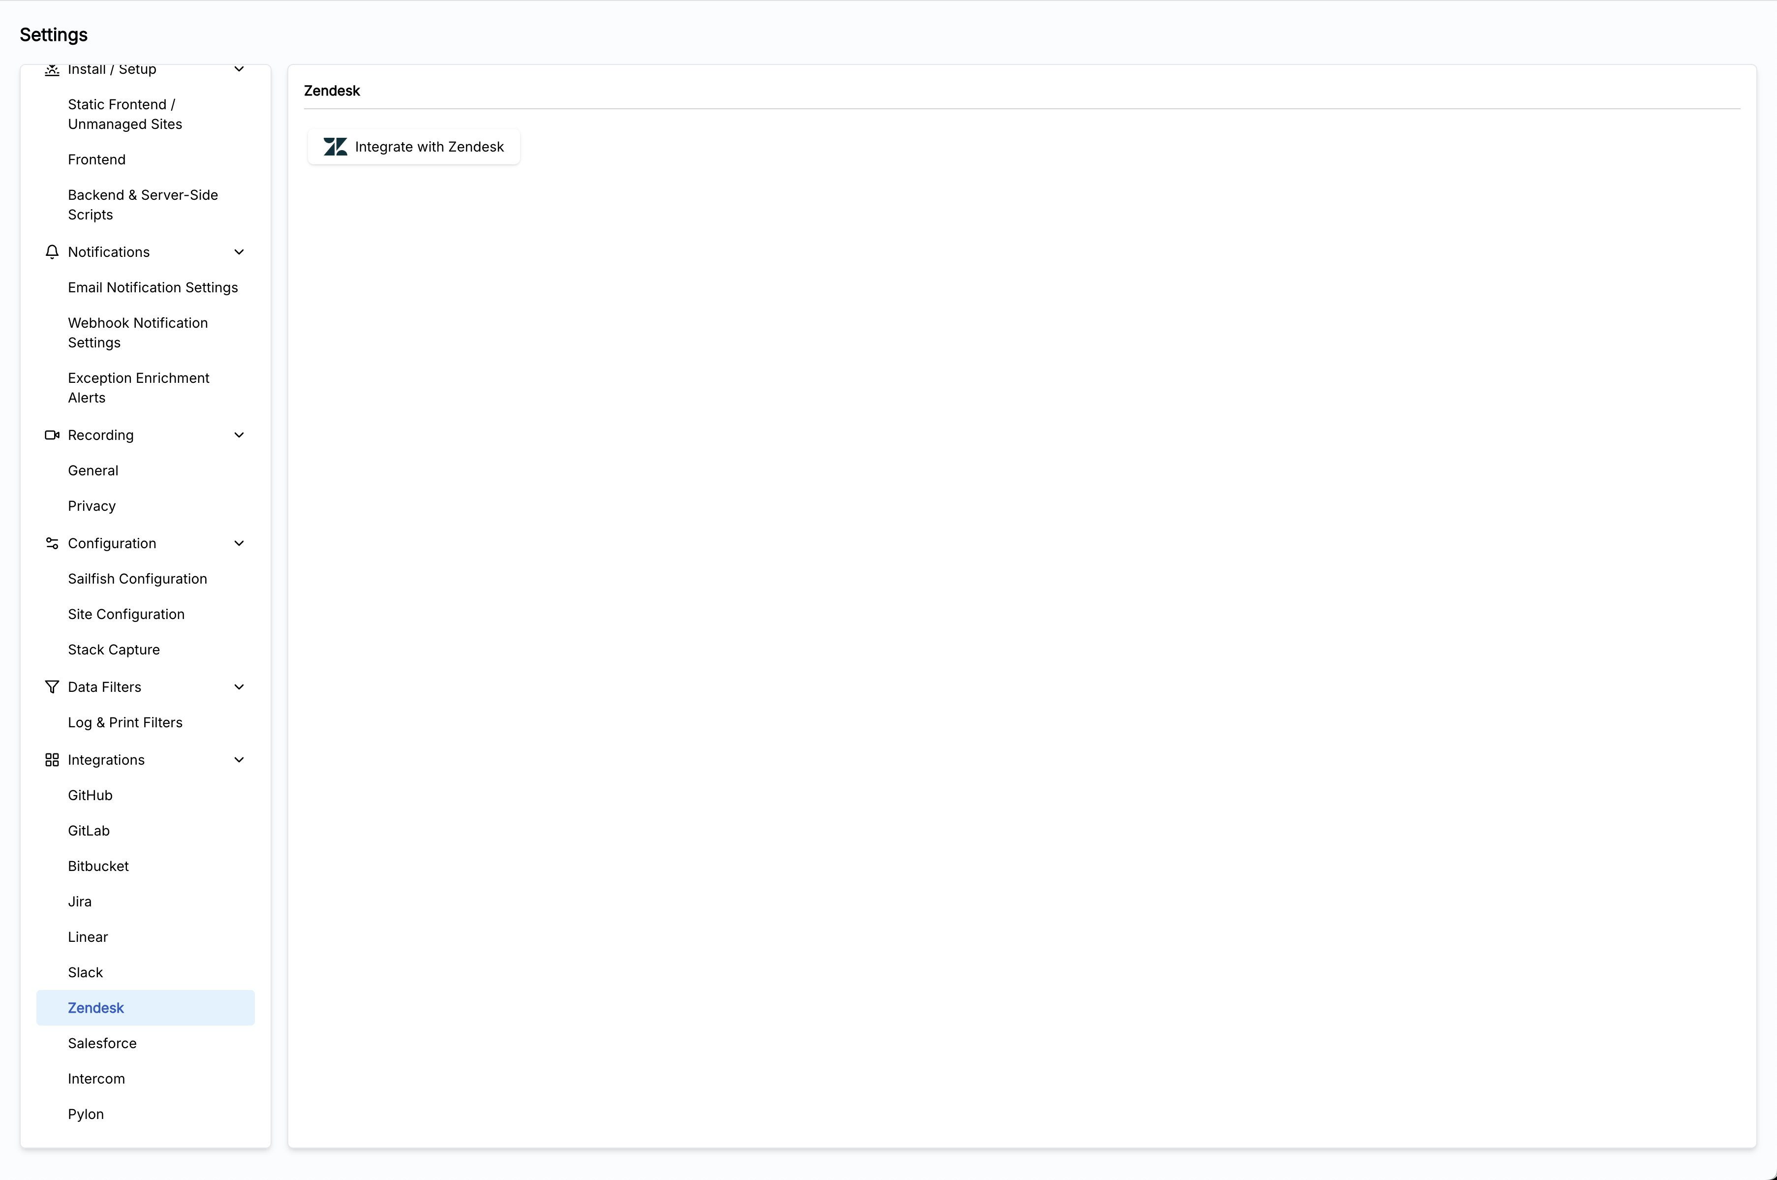Click the Integrations grid icon
The height and width of the screenshot is (1180, 1777).
[x=52, y=760]
